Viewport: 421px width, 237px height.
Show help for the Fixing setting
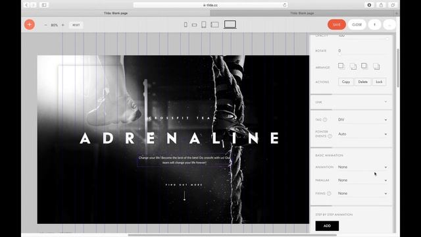pyautogui.click(x=329, y=194)
